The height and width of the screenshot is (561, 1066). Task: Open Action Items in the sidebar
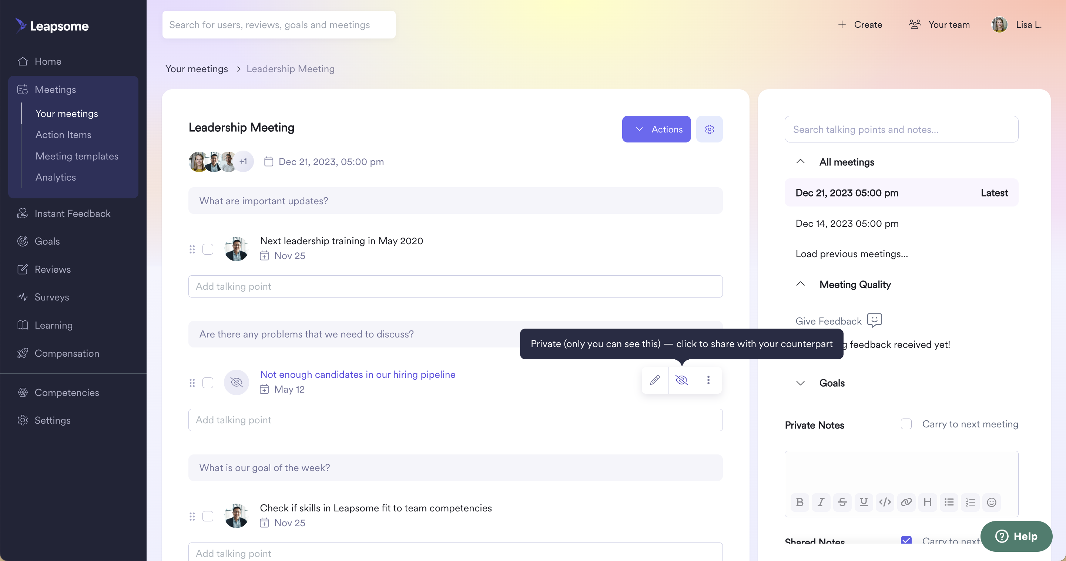[63, 135]
